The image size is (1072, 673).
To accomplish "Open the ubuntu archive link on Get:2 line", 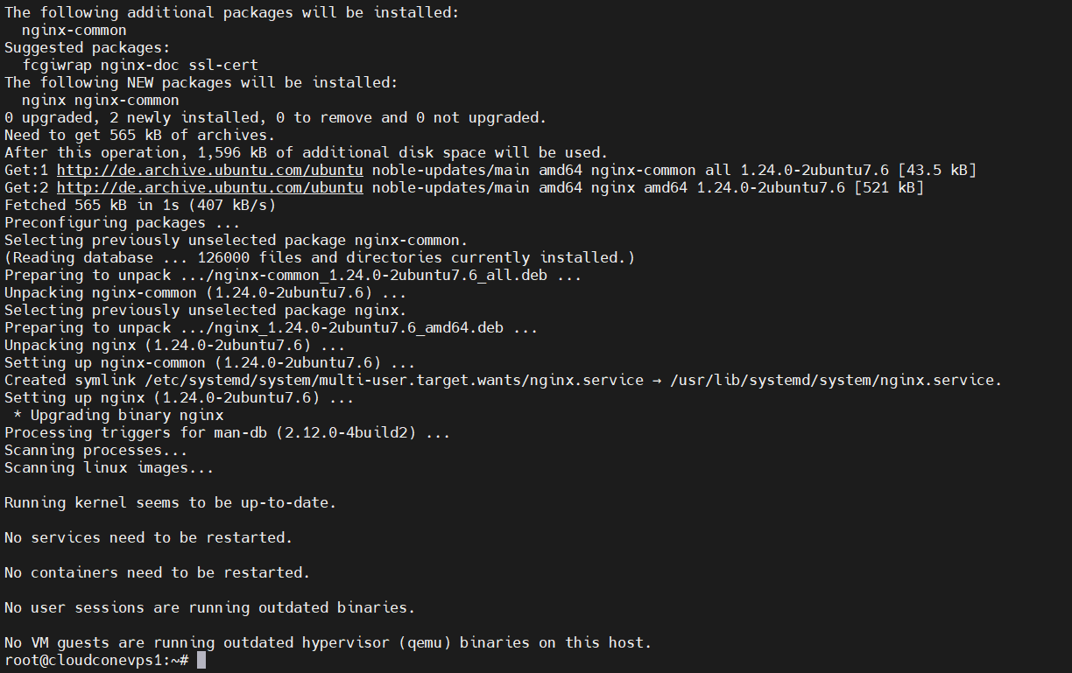I will click(x=210, y=187).
